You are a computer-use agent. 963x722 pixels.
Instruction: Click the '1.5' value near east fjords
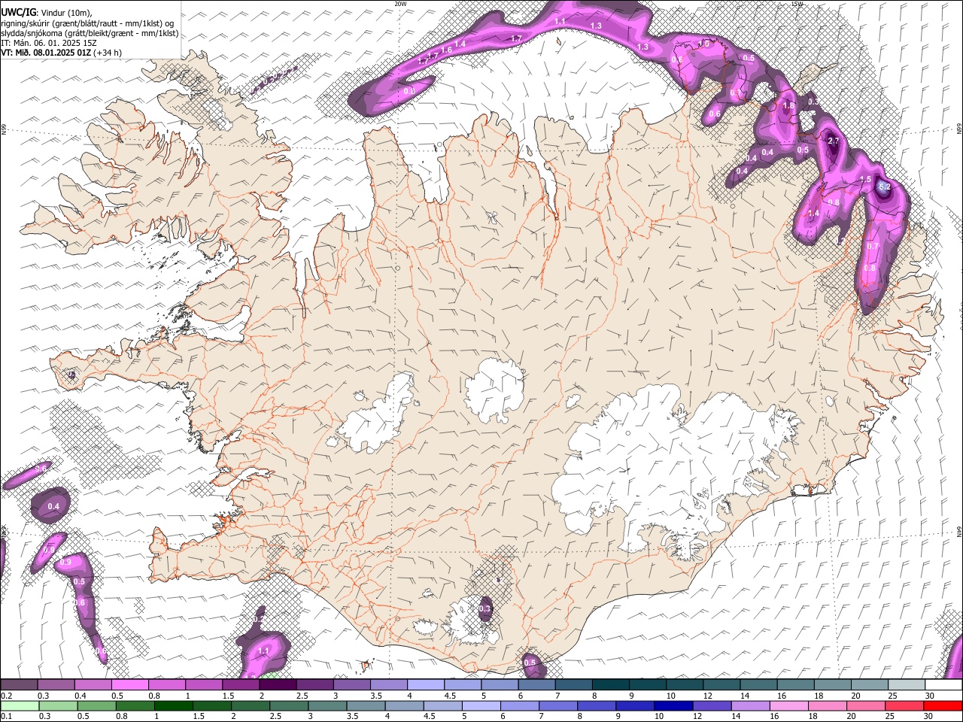point(865,179)
